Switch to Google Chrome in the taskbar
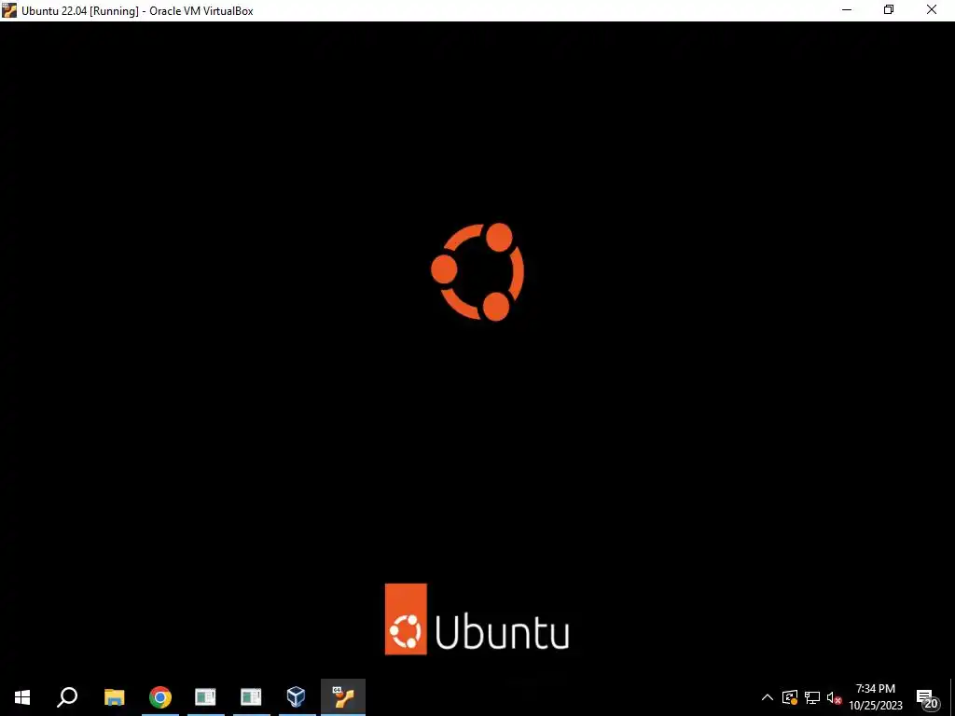Screen dimensions: 955x716 [x=160, y=697]
